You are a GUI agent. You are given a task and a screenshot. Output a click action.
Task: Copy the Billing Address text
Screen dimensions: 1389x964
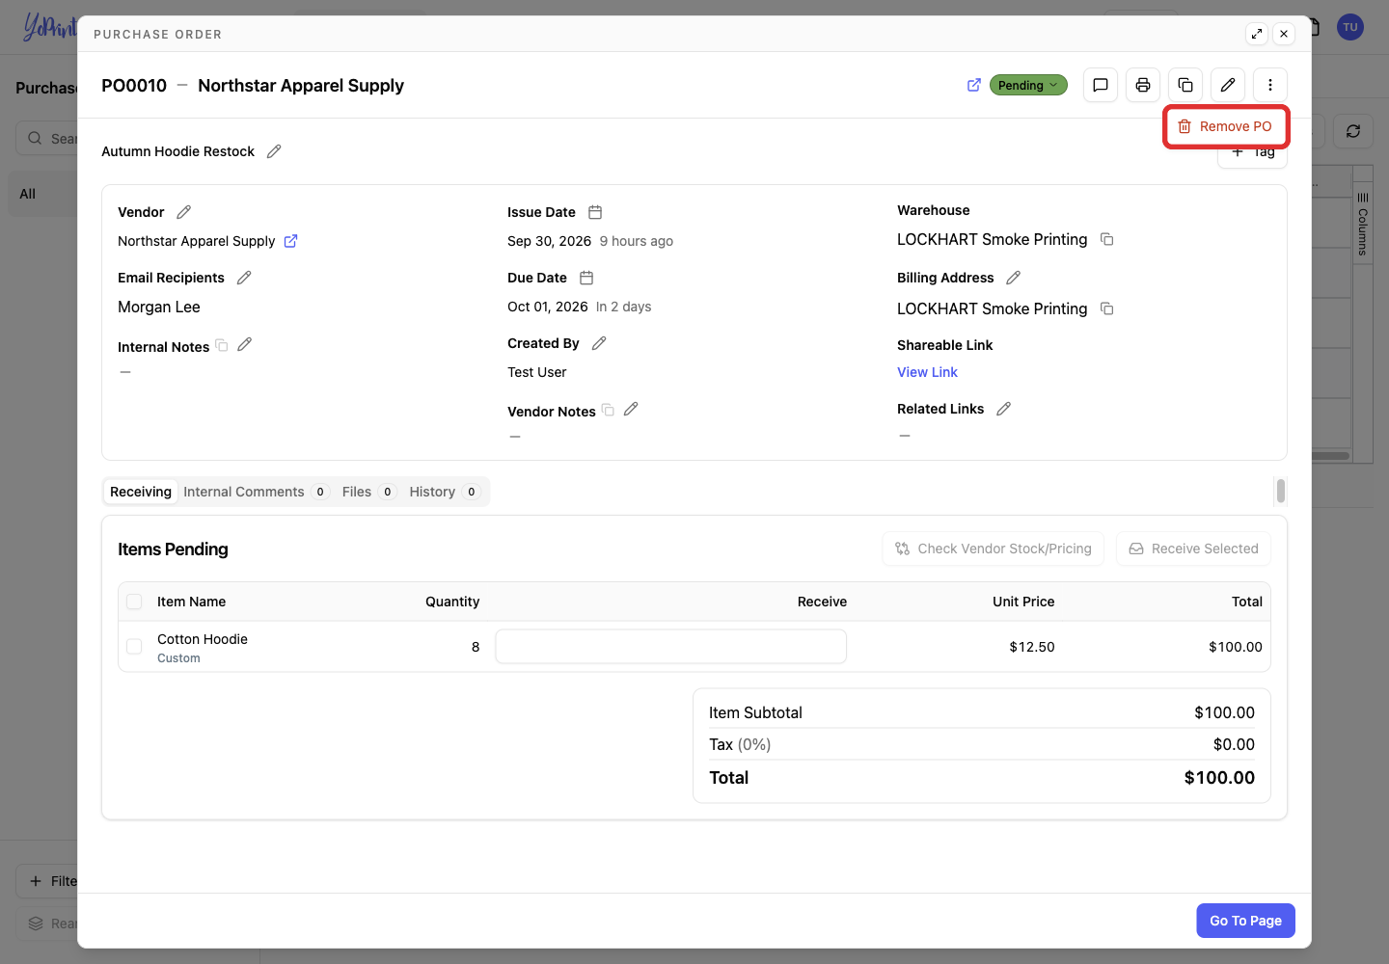(x=1107, y=308)
